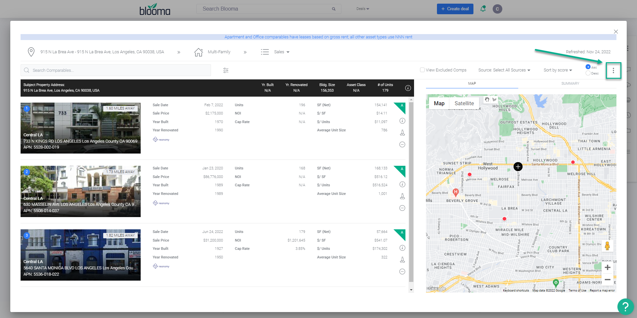Viewport: 637px width, 318px height.
Task: Zoom out on the map
Action: point(607,280)
